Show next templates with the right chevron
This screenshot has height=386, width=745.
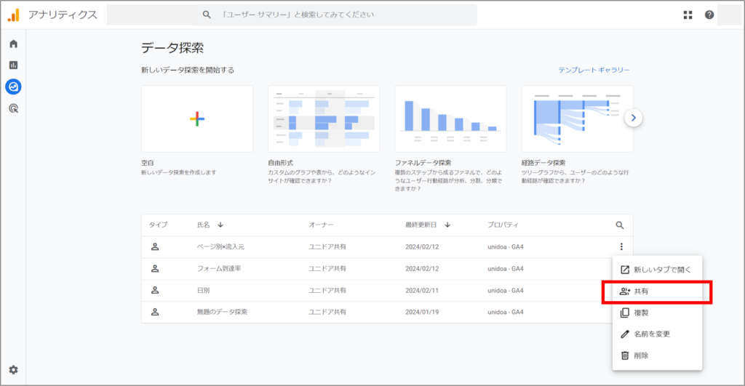(633, 118)
